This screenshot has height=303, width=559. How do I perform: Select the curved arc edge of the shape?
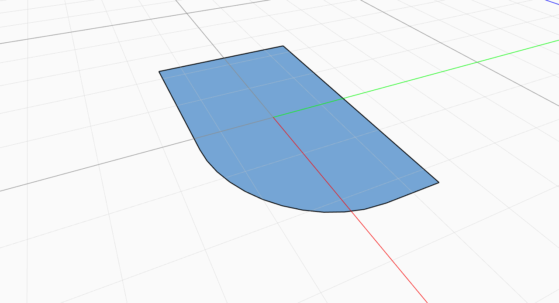tap(263, 199)
